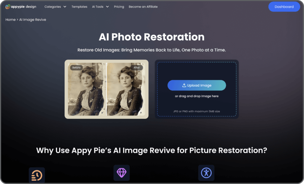The height and width of the screenshot is (184, 304).
Task: Click the After restored photo half
Action: (126, 89)
